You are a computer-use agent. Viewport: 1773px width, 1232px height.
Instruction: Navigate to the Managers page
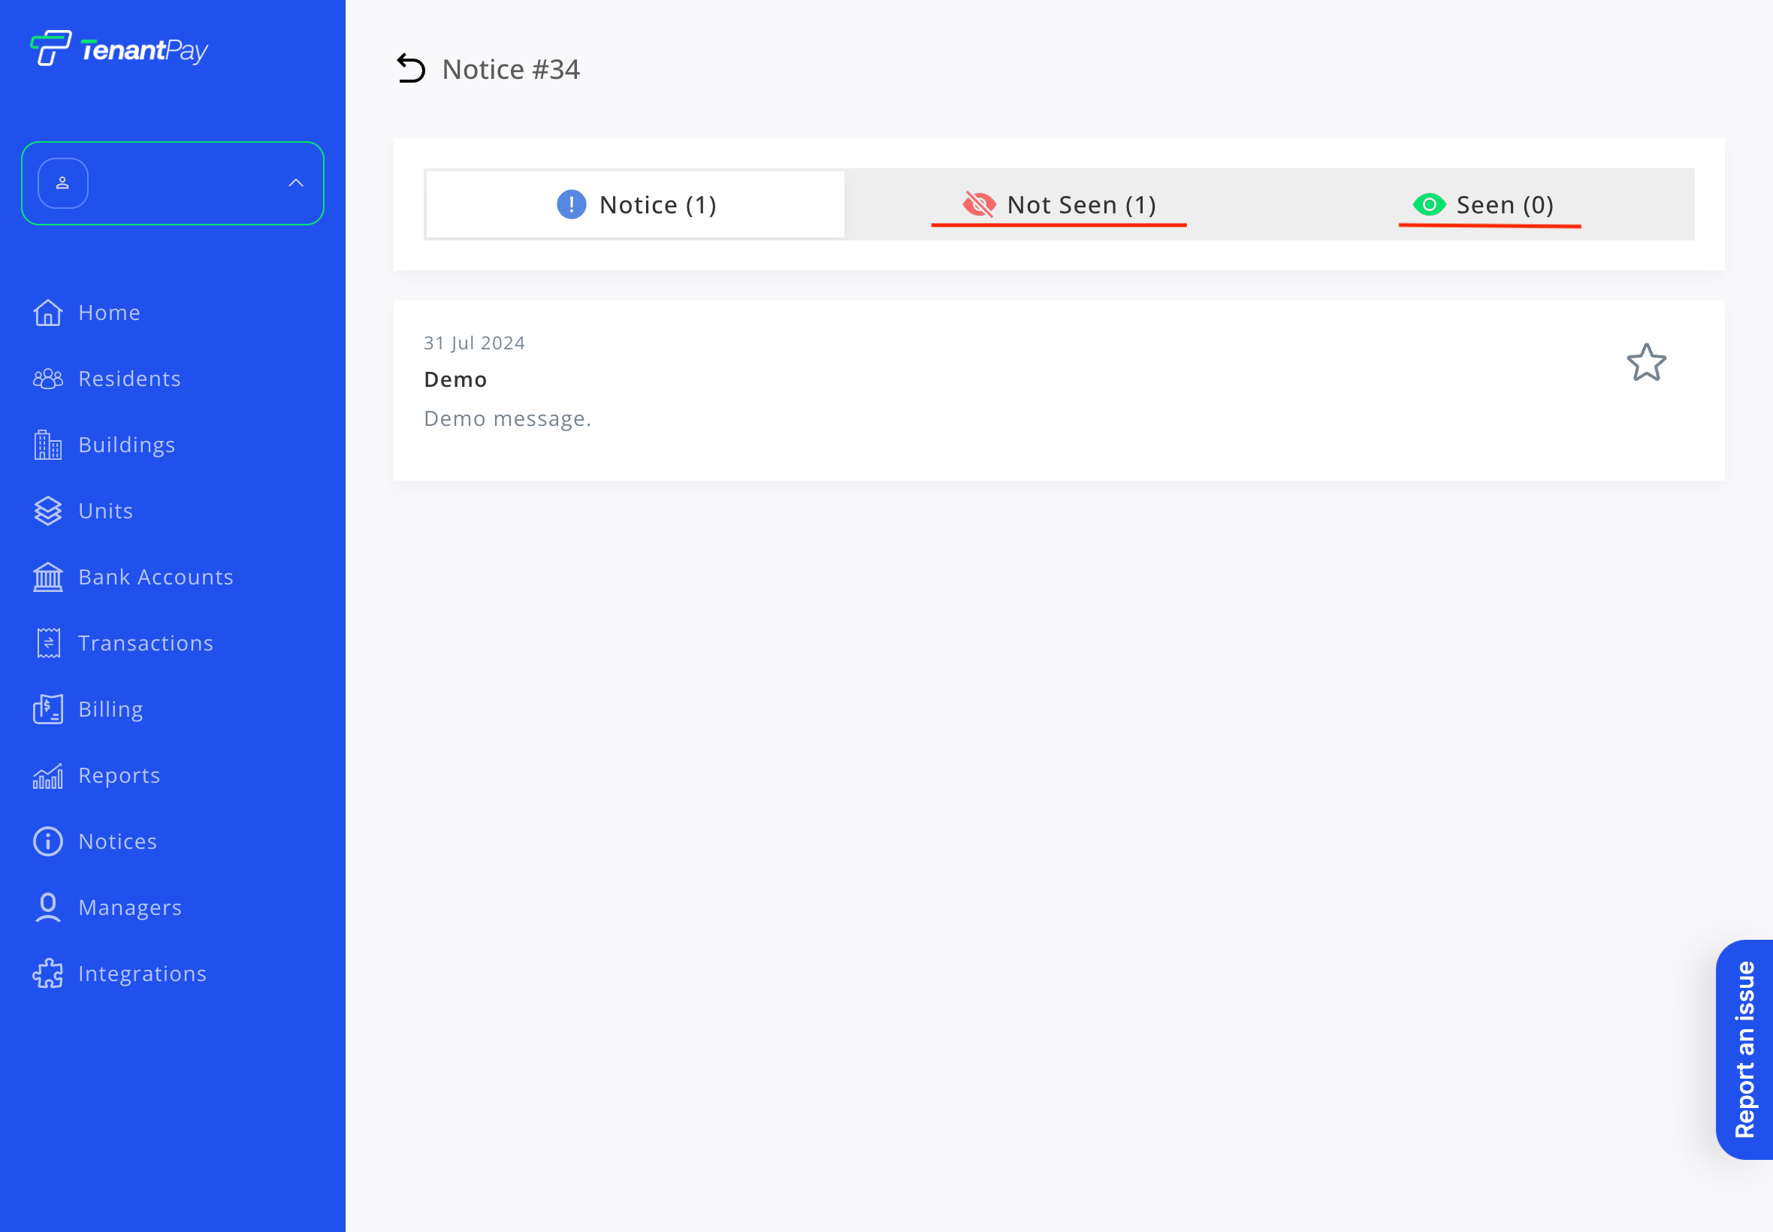tap(130, 907)
